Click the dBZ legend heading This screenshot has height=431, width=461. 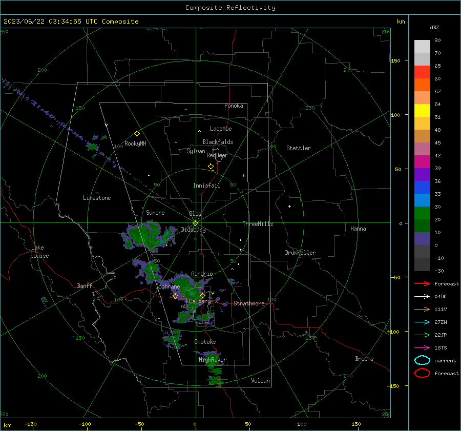[x=434, y=28]
